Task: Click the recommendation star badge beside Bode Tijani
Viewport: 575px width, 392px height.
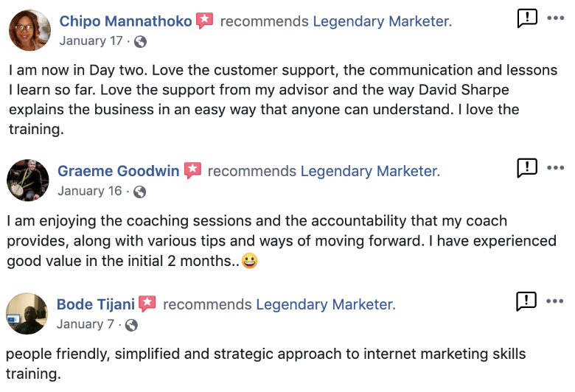Action: 147,304
